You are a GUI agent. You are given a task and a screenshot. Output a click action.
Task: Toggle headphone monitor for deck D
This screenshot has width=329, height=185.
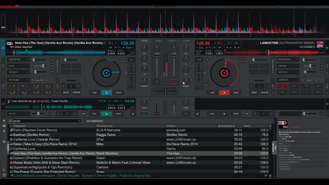[x=186, y=114]
